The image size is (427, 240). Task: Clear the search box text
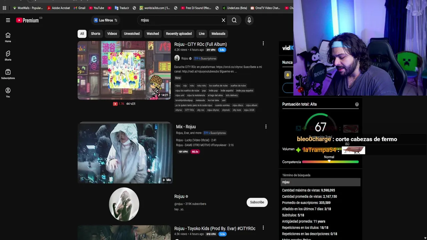point(224,20)
